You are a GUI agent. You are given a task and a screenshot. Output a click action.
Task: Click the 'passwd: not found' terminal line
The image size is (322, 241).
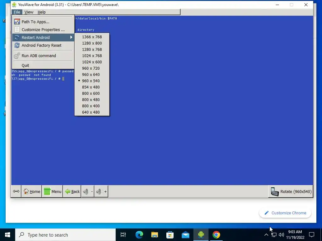click(x=31, y=75)
